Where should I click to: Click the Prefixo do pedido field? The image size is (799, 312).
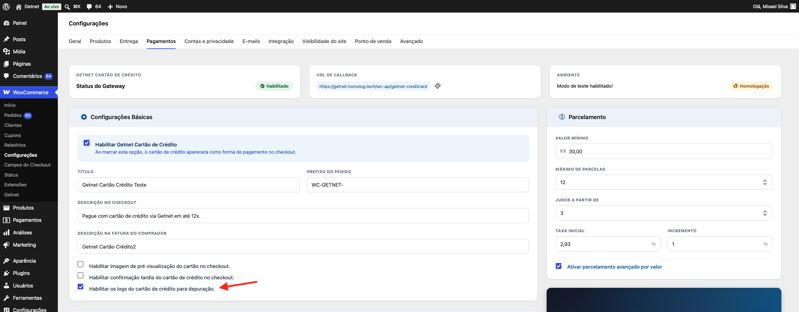[418, 185]
